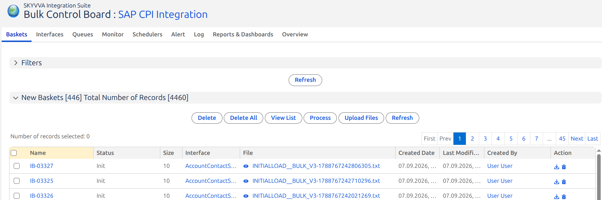Jump to pagination page 45
Viewport: 602px width, 200px height.
(x=562, y=139)
